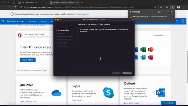The height and width of the screenshot is (106, 188).
Task: Click the Access app icon
Action: tap(151, 57)
